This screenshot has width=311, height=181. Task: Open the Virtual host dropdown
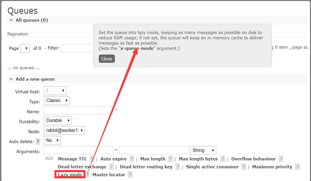pos(55,91)
